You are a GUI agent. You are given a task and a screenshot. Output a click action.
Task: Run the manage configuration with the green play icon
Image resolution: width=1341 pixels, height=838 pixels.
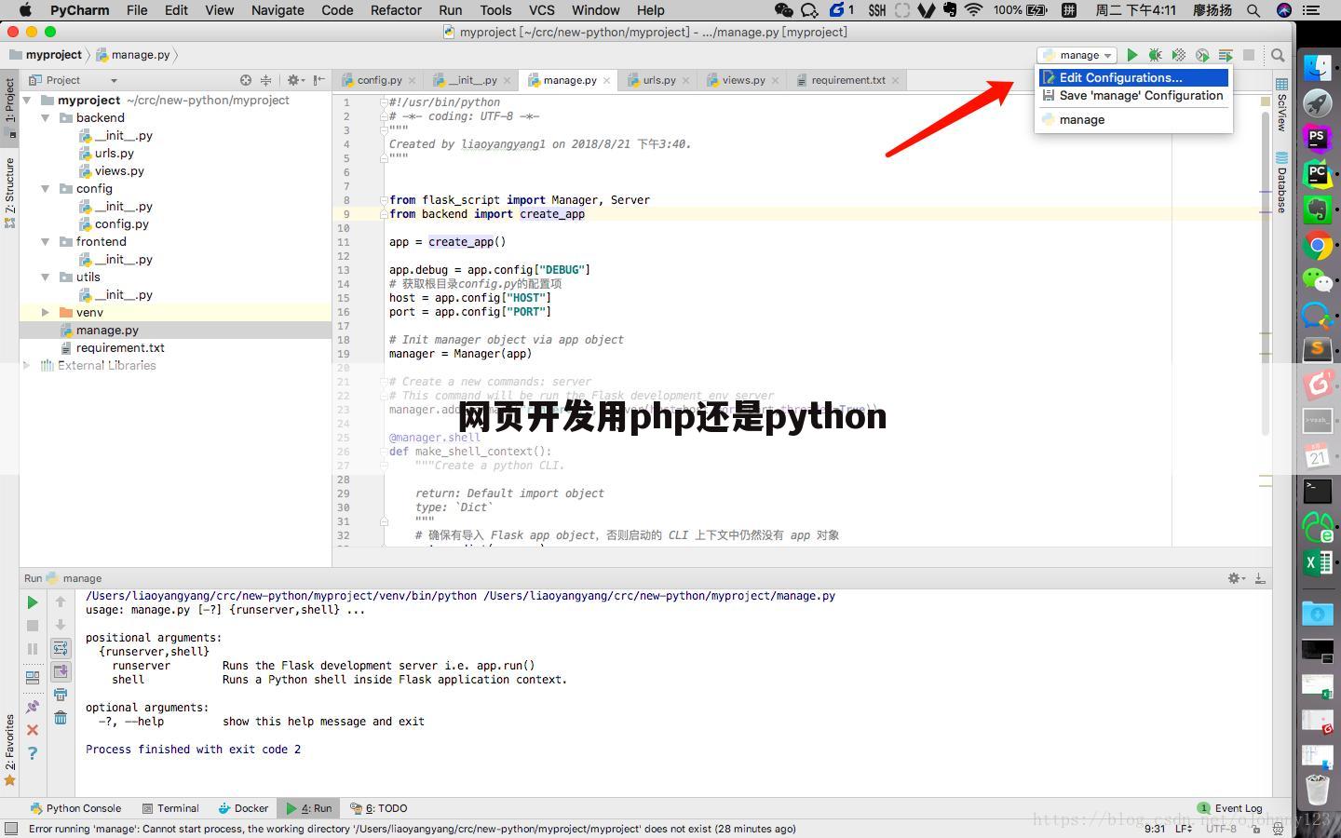(1132, 55)
